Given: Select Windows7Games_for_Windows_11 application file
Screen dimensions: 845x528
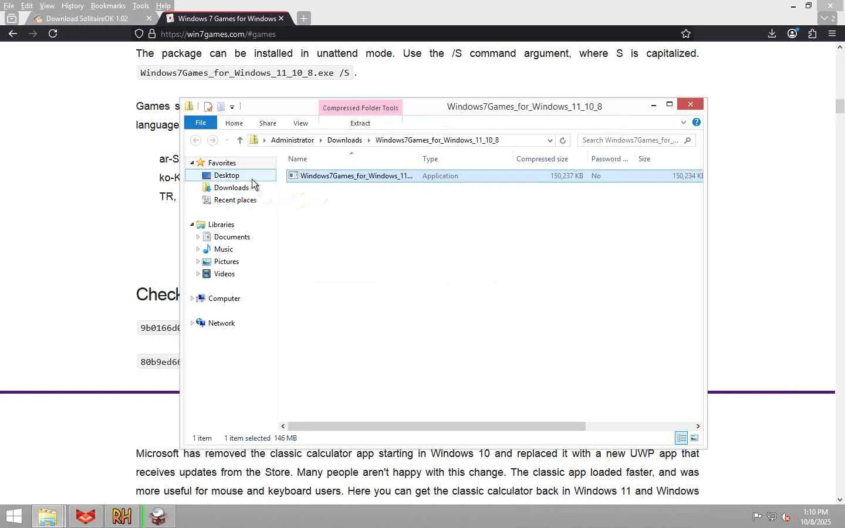Looking at the screenshot, I should click(494, 176).
